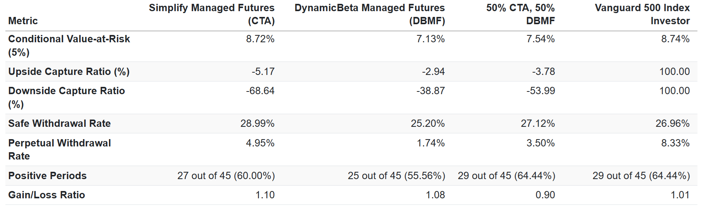Click the 27.12% safe withdrawal cell
The height and width of the screenshot is (206, 702).
tap(538, 123)
